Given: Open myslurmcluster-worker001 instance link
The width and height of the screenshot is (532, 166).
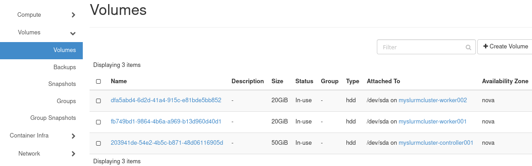Looking at the screenshot, I should (x=432, y=122).
